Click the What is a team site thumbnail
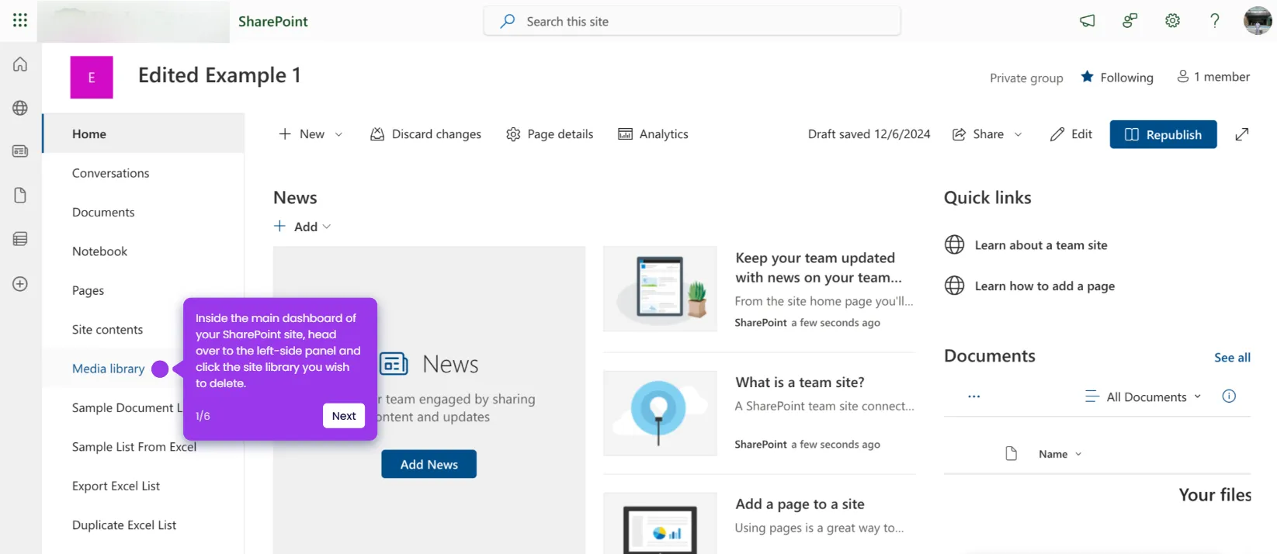1277x554 pixels. pyautogui.click(x=660, y=413)
